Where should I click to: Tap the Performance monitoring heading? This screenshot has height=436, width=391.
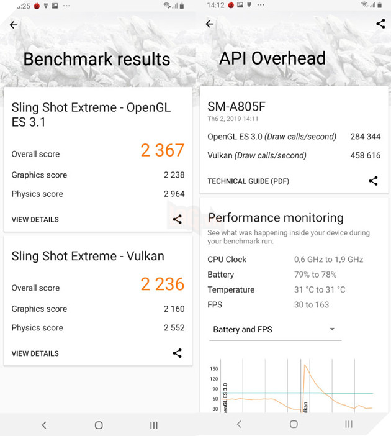[x=276, y=217]
